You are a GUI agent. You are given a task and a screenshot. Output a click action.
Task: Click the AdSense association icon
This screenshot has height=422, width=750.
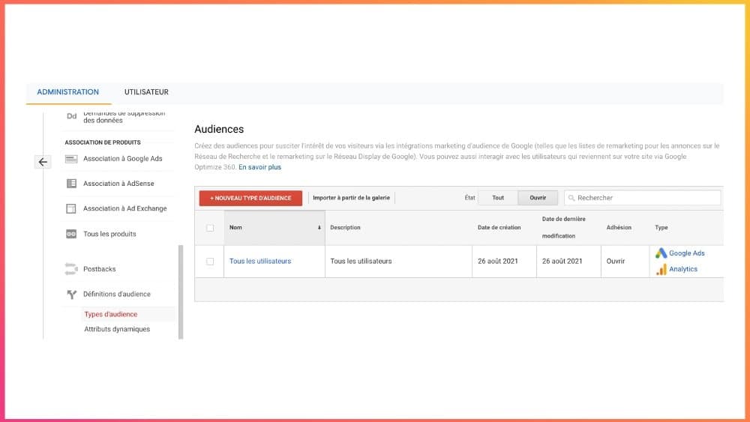click(71, 184)
